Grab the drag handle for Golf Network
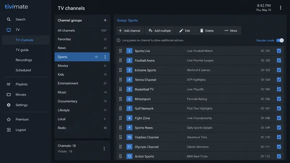The height and width of the screenshot is (163, 290). point(120,108)
